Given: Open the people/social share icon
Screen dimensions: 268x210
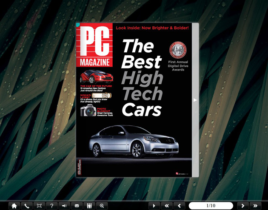Looking at the screenshot, I should [x=89, y=206].
